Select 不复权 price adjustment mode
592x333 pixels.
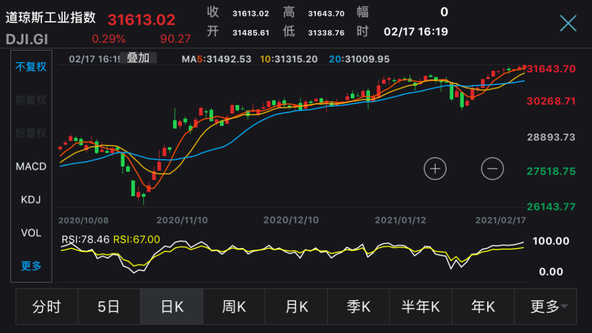click(x=31, y=66)
